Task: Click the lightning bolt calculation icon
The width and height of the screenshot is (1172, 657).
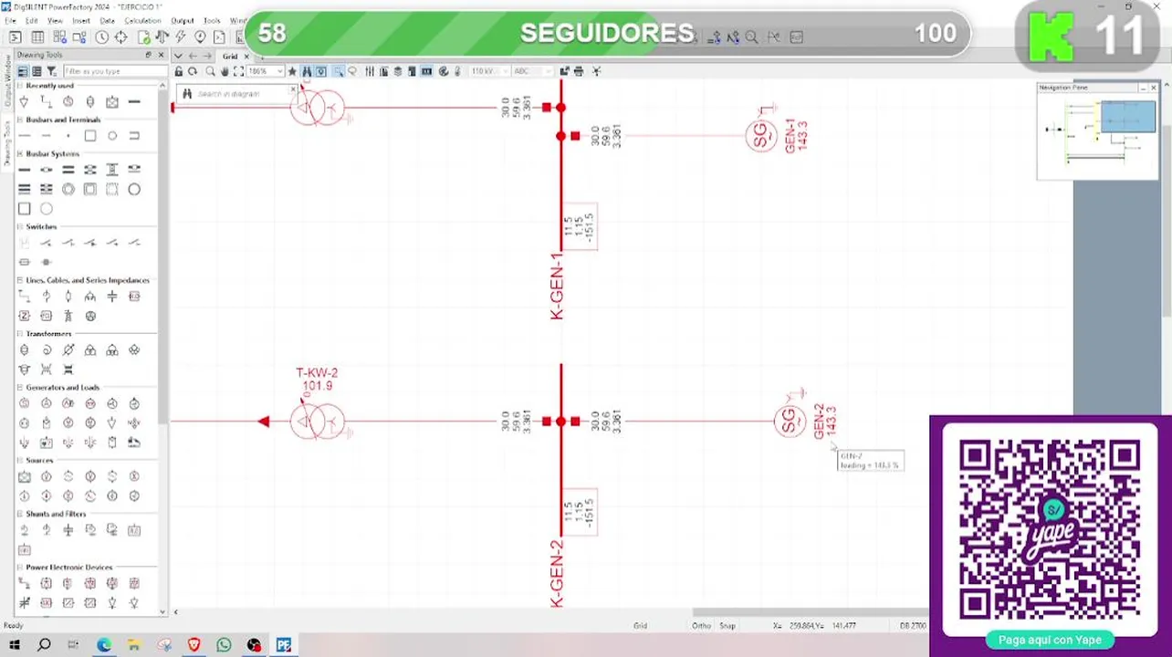Action: pos(181,37)
